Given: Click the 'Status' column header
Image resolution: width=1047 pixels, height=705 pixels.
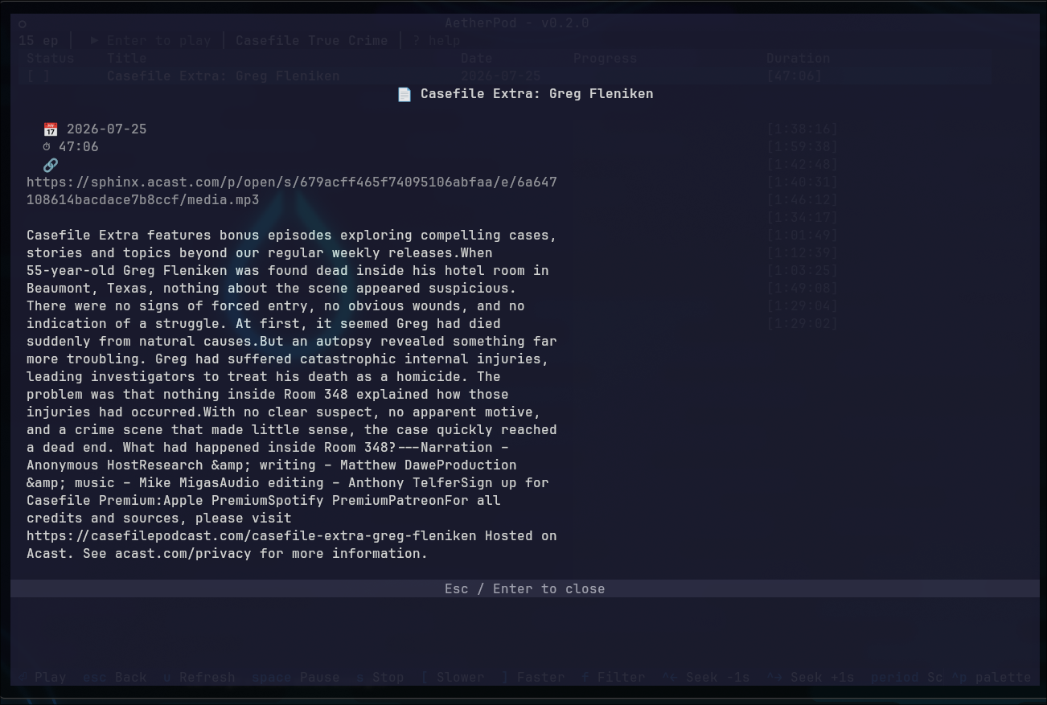Looking at the screenshot, I should [51, 58].
